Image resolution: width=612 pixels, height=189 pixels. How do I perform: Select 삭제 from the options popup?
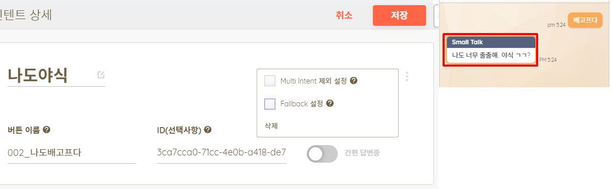271,126
